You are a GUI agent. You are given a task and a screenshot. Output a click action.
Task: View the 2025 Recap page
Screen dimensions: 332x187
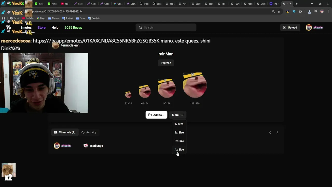(73, 28)
